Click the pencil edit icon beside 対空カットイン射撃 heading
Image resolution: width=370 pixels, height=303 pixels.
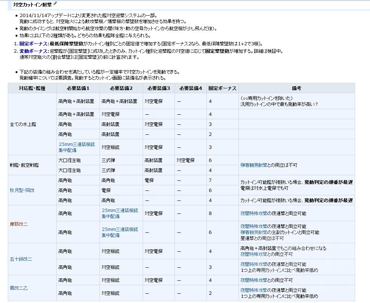55,3
